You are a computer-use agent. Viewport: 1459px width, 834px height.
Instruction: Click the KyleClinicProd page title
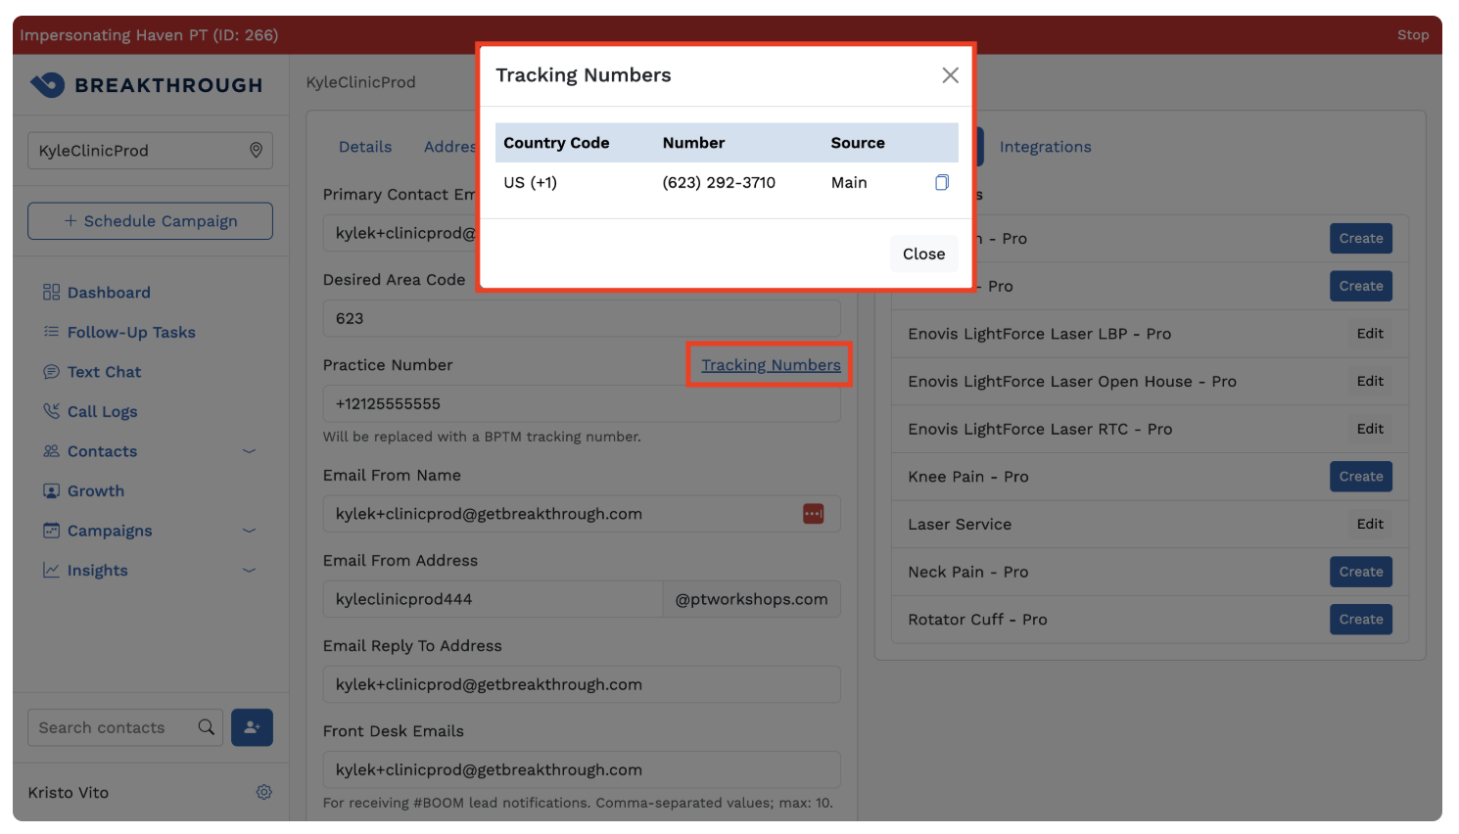pyautogui.click(x=360, y=82)
